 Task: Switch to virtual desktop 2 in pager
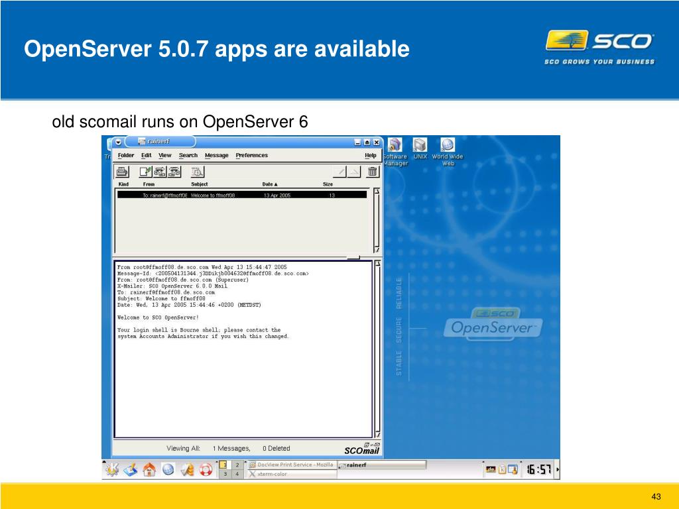tap(237, 465)
